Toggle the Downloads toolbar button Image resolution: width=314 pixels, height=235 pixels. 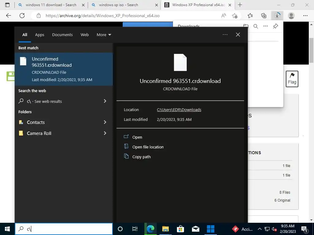tap(277, 15)
